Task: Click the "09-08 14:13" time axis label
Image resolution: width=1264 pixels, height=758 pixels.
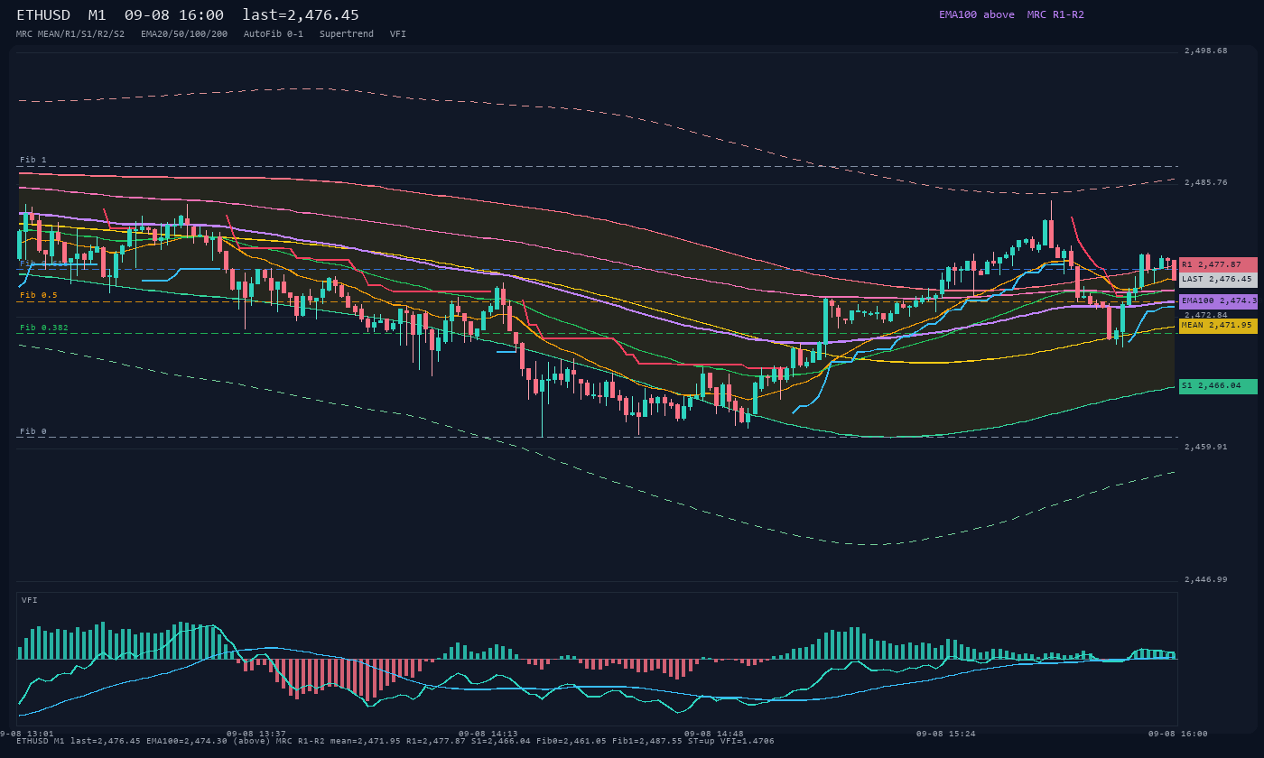Action: pos(488,734)
